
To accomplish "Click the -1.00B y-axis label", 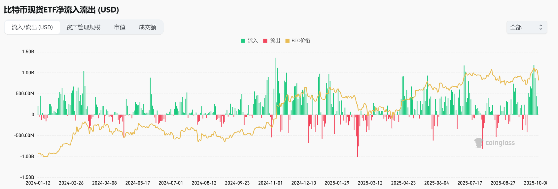I will pyautogui.click(x=27, y=156).
